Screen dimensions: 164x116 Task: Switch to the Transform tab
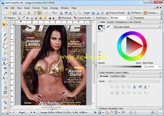point(115,76)
